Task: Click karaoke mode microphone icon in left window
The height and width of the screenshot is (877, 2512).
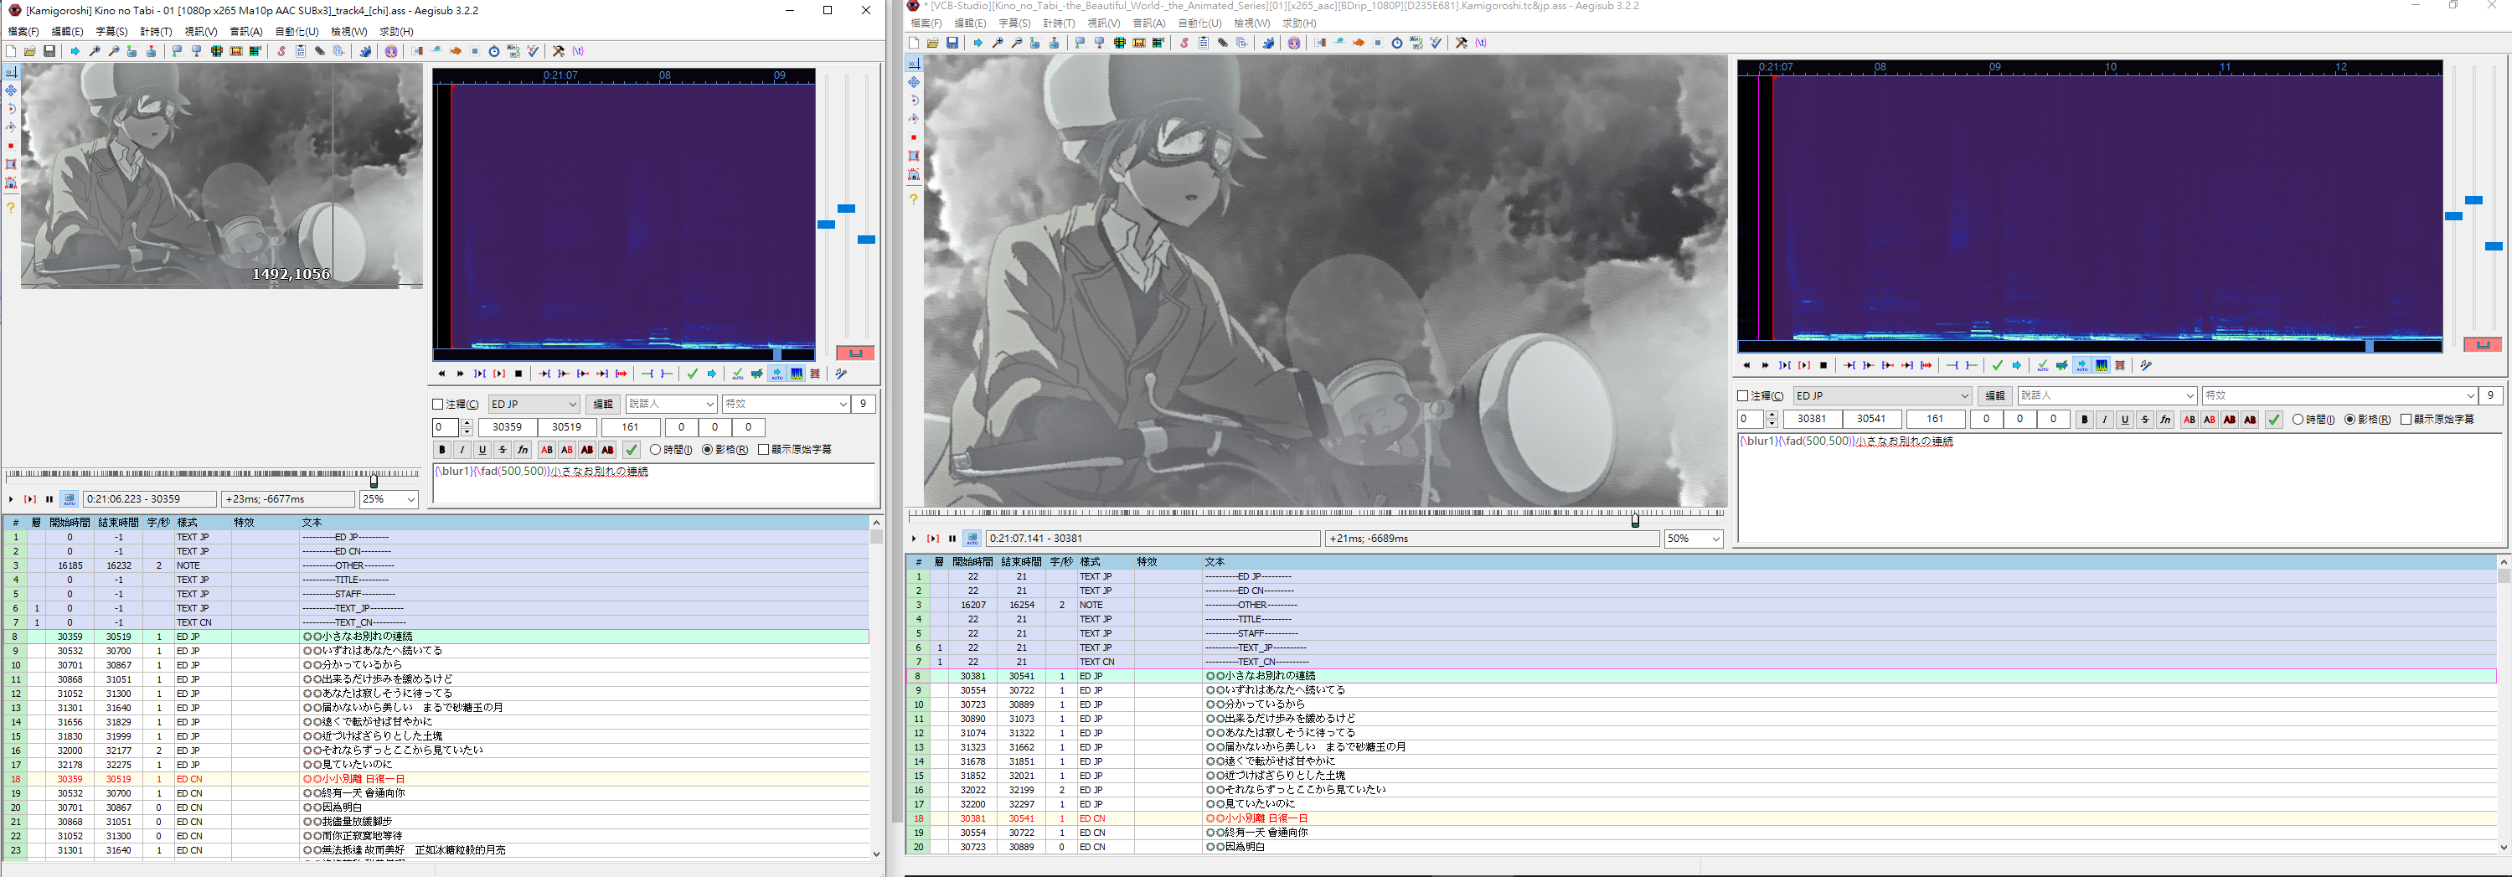Action: [842, 374]
